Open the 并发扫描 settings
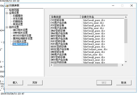 click(x=18, y=19)
